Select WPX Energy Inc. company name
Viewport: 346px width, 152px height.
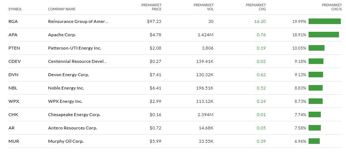pyautogui.click(x=65, y=101)
